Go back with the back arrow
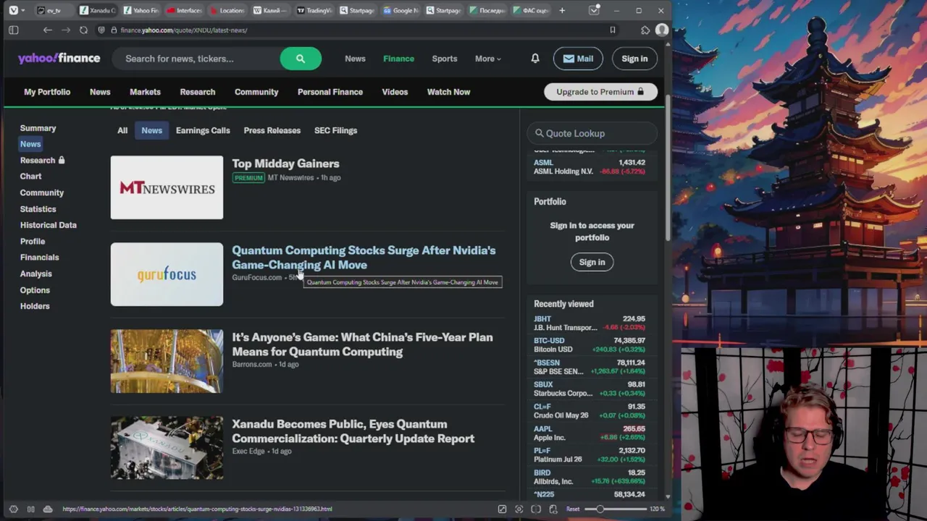 pos(47,30)
